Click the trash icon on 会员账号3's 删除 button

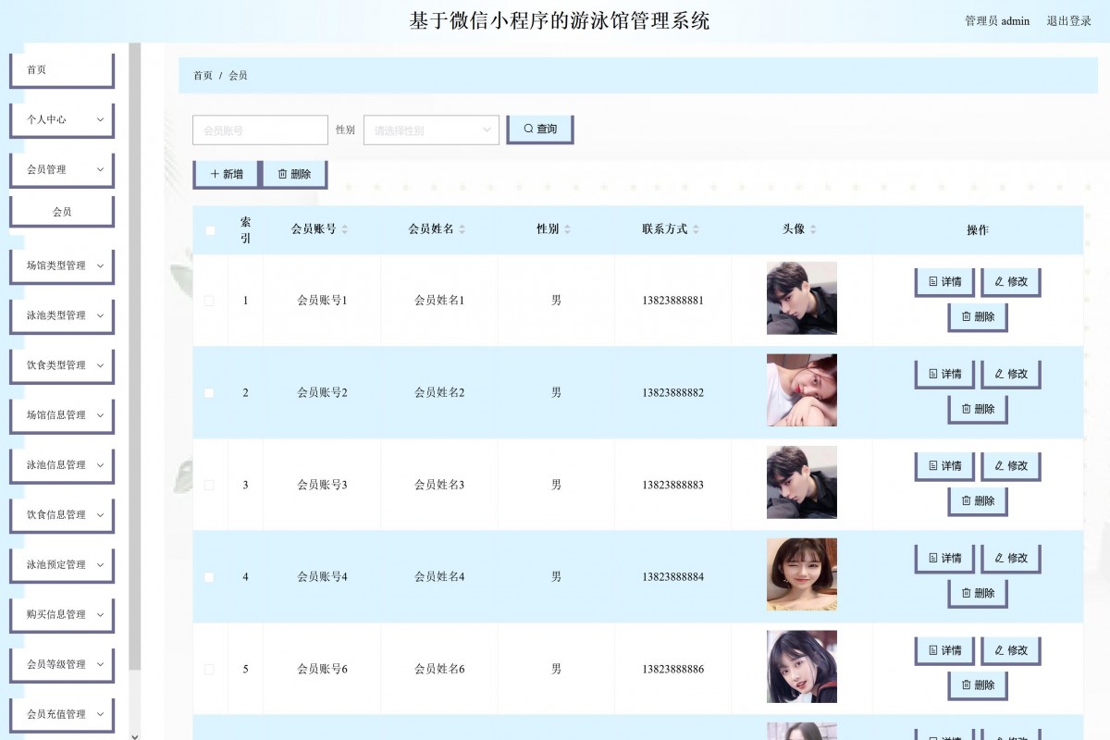point(967,501)
